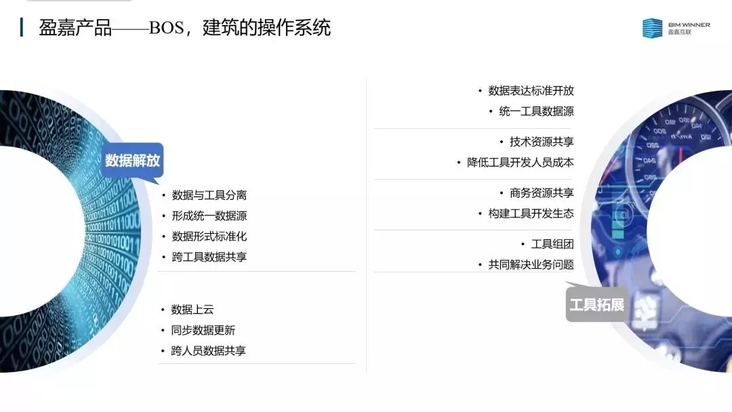
Task: Click the gray 工具拓展 callout label
Action: tap(596, 304)
